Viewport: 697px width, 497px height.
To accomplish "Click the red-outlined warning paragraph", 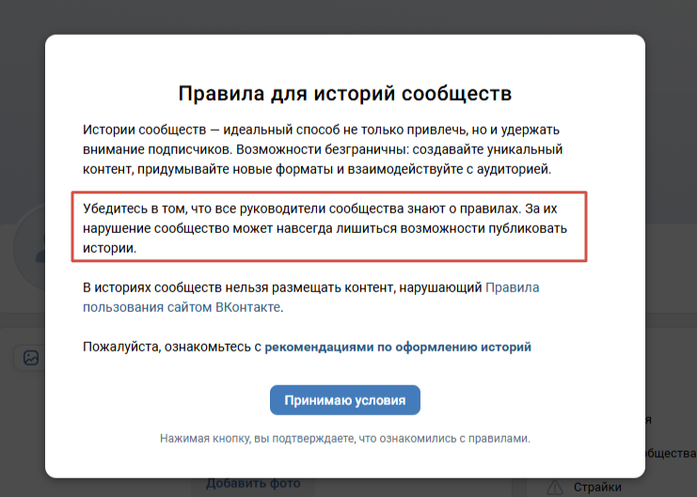I will (x=329, y=227).
